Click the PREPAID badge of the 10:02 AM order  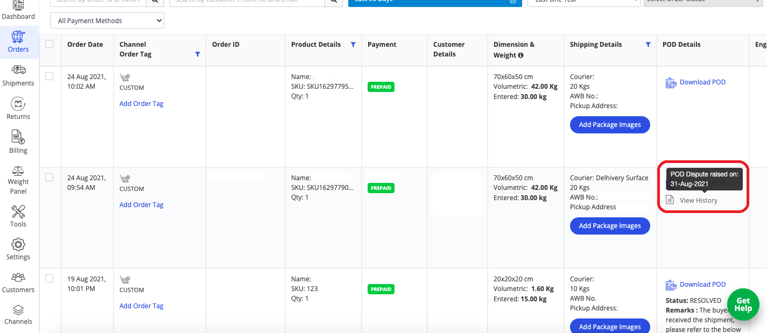(x=381, y=87)
